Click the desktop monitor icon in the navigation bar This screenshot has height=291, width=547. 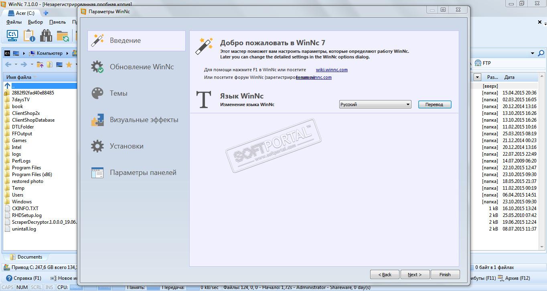(59, 64)
